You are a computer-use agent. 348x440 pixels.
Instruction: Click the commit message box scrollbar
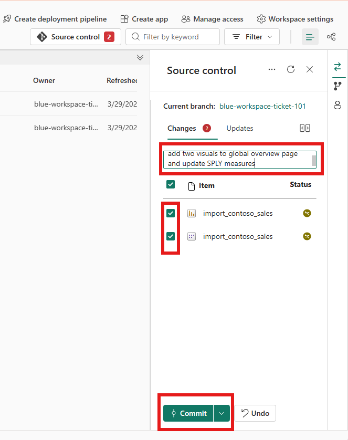(x=314, y=161)
